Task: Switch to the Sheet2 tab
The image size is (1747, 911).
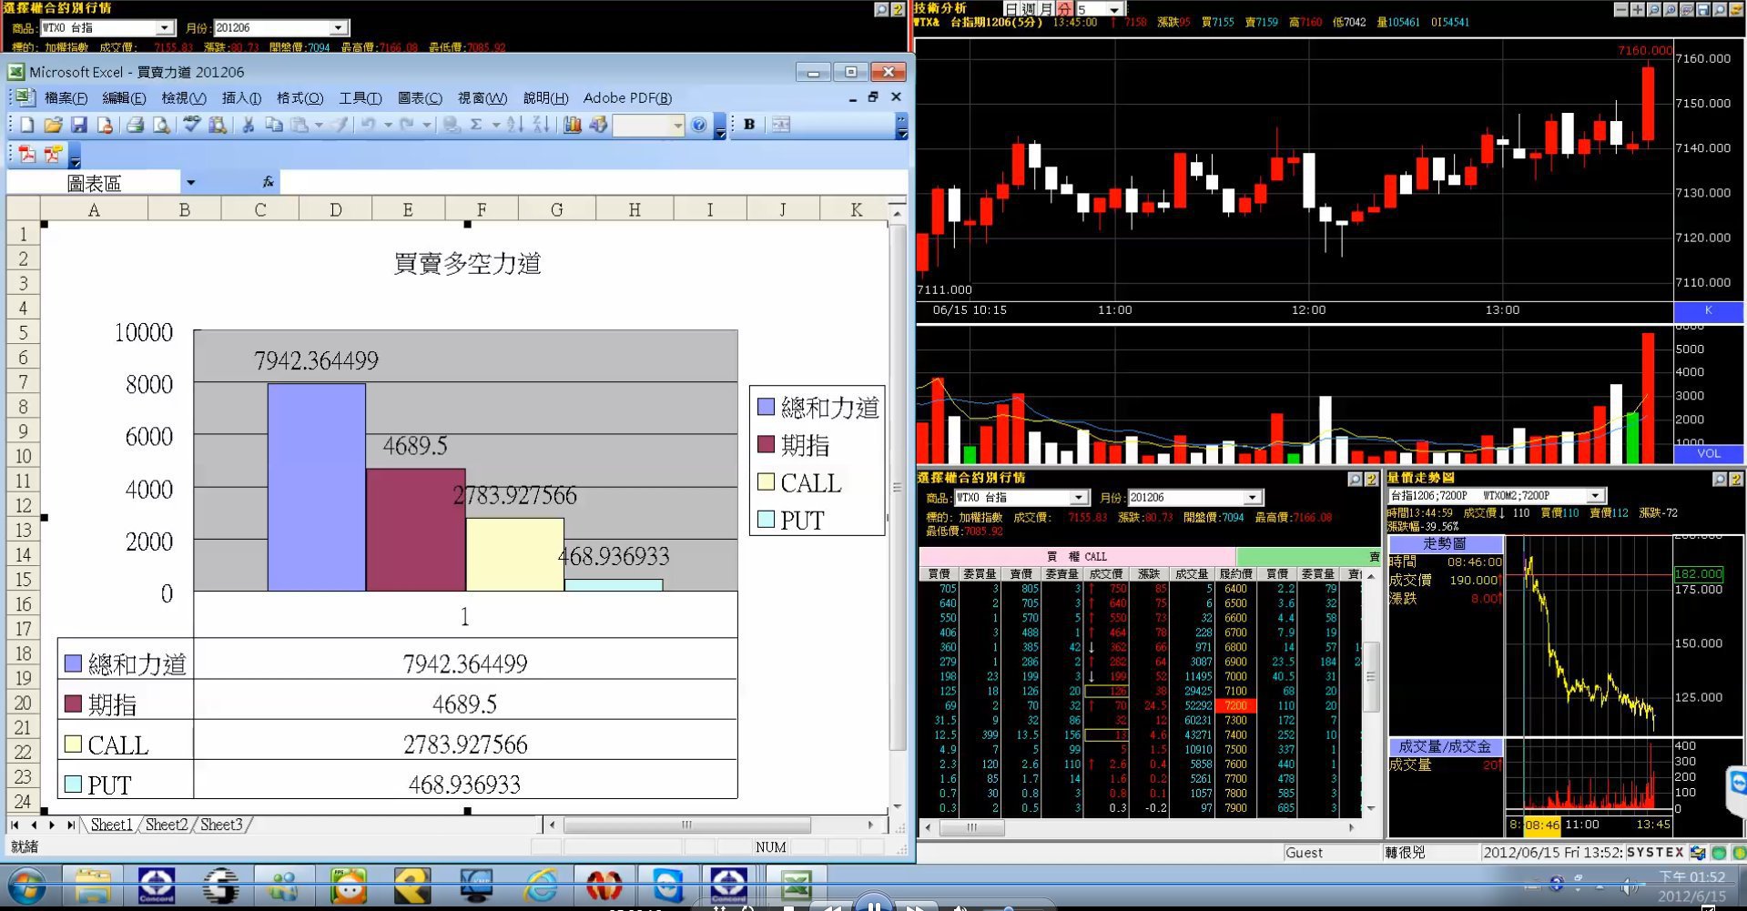Action: tap(167, 825)
